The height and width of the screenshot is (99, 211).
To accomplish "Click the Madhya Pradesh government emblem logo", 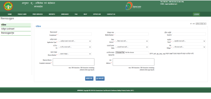I will (x=8, y=6).
